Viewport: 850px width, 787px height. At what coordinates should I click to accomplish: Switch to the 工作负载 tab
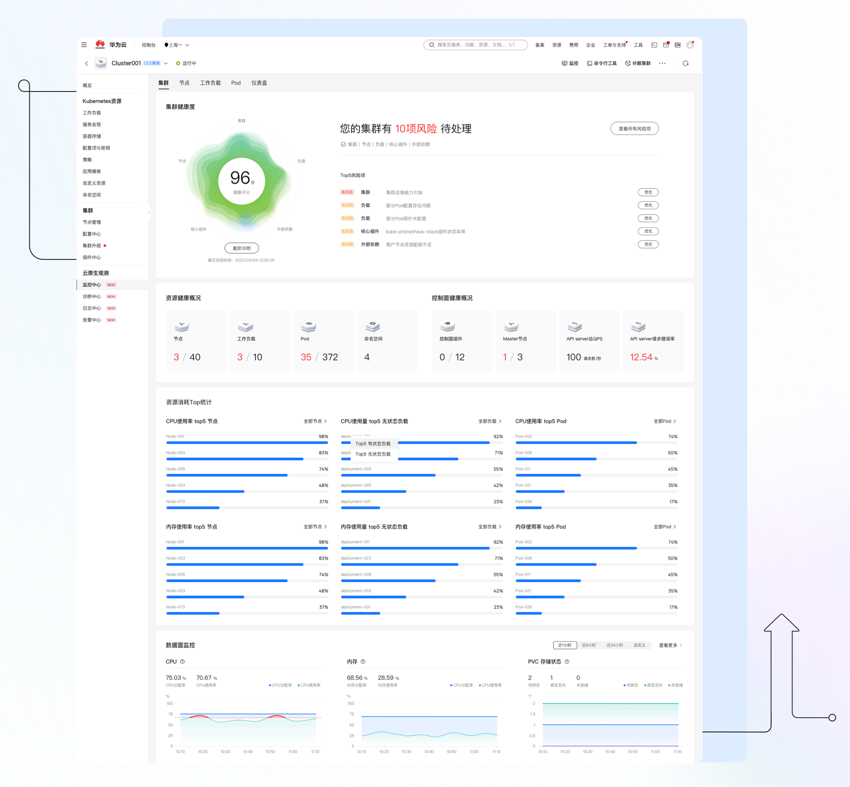[210, 83]
